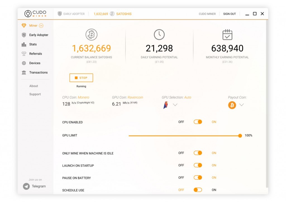
Task: Open the Miner section in sidebar
Action: tap(33, 26)
